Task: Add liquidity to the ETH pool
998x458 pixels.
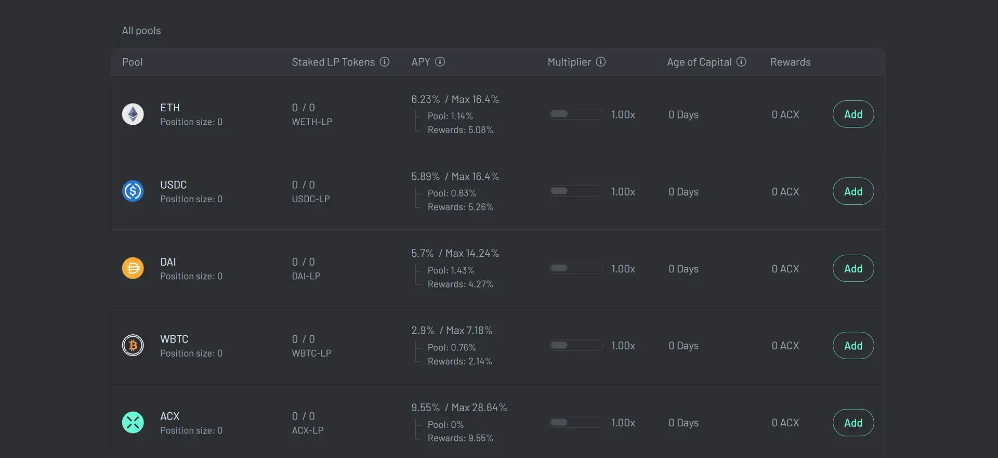Action: click(853, 114)
